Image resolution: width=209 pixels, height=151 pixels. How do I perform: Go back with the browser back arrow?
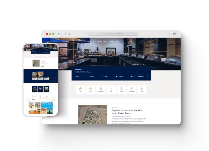[x=65, y=34]
